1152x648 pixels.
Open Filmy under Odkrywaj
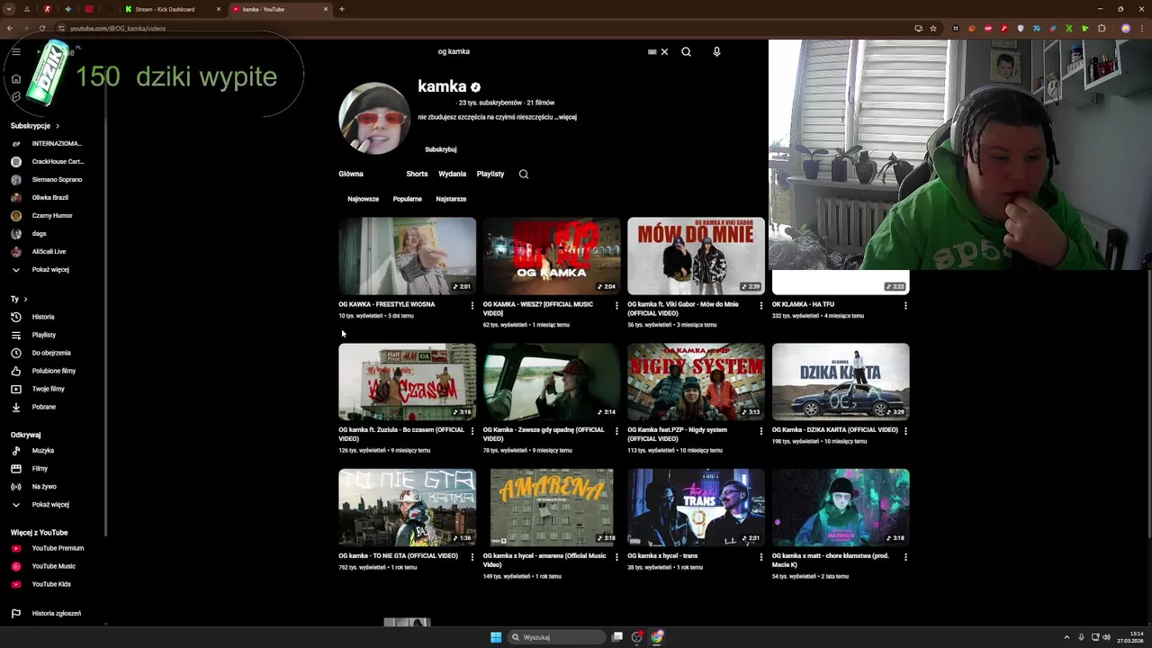pos(40,468)
